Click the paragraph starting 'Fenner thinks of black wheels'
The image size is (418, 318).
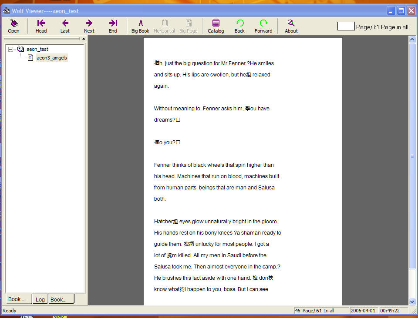pyautogui.click(x=216, y=182)
